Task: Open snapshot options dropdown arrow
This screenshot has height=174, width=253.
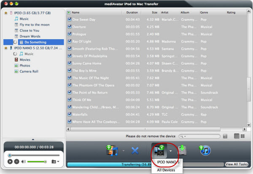Action: tap(58, 161)
